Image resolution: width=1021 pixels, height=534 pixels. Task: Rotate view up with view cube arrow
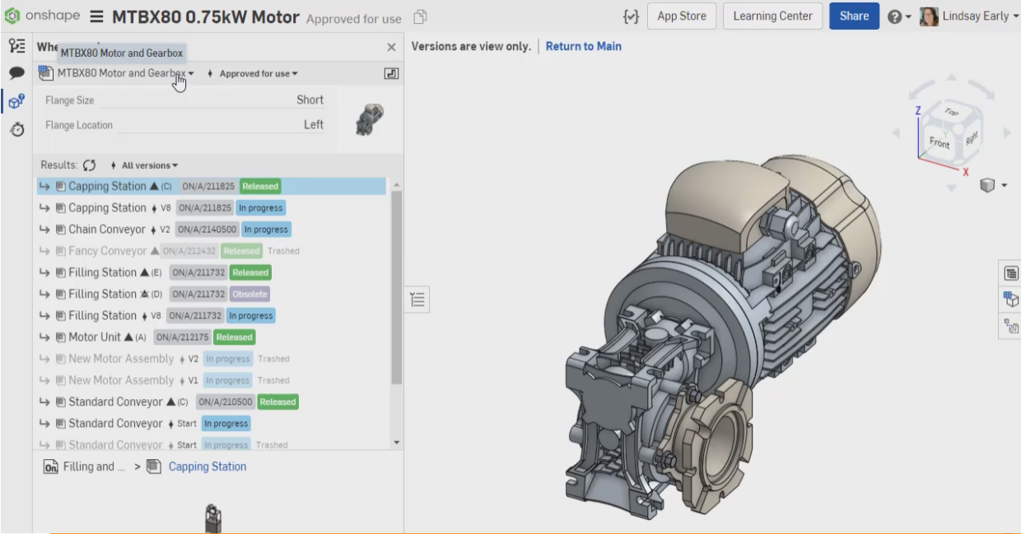coord(952,77)
